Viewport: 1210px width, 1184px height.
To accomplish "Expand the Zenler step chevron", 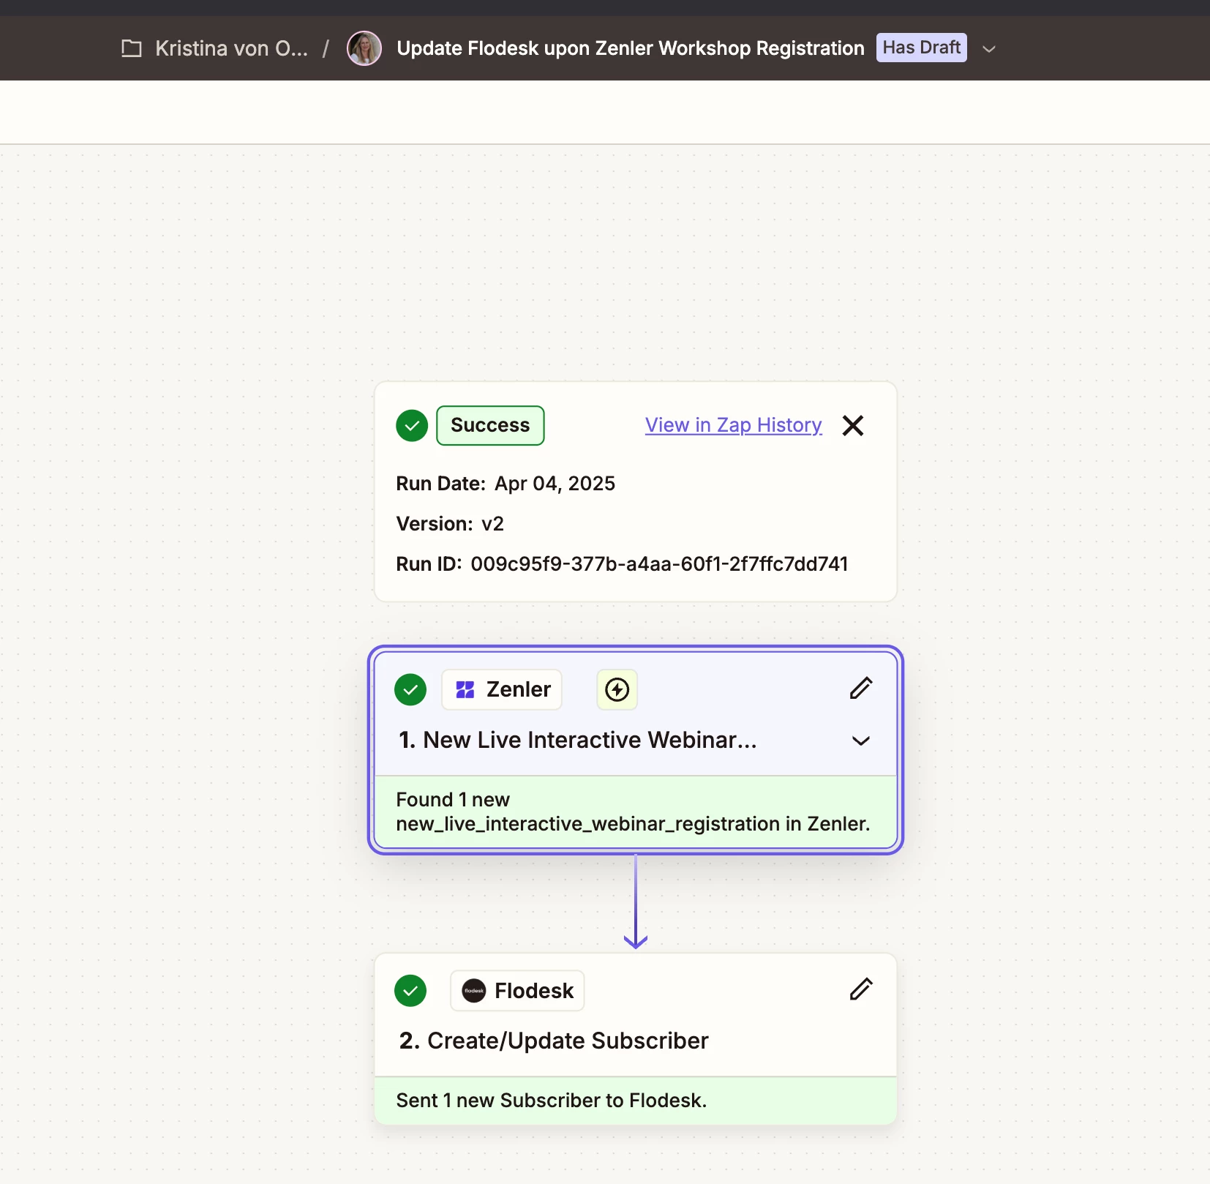I will tap(861, 741).
